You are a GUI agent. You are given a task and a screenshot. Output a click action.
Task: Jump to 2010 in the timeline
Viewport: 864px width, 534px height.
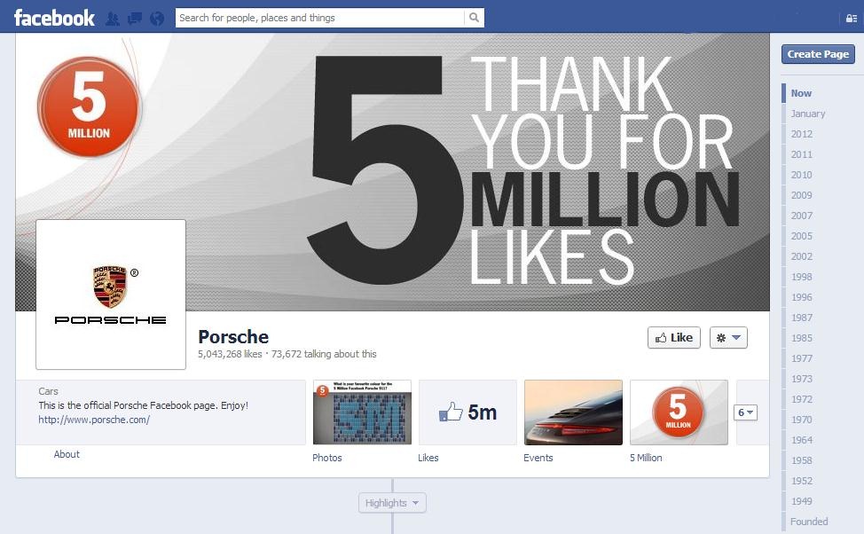click(802, 175)
